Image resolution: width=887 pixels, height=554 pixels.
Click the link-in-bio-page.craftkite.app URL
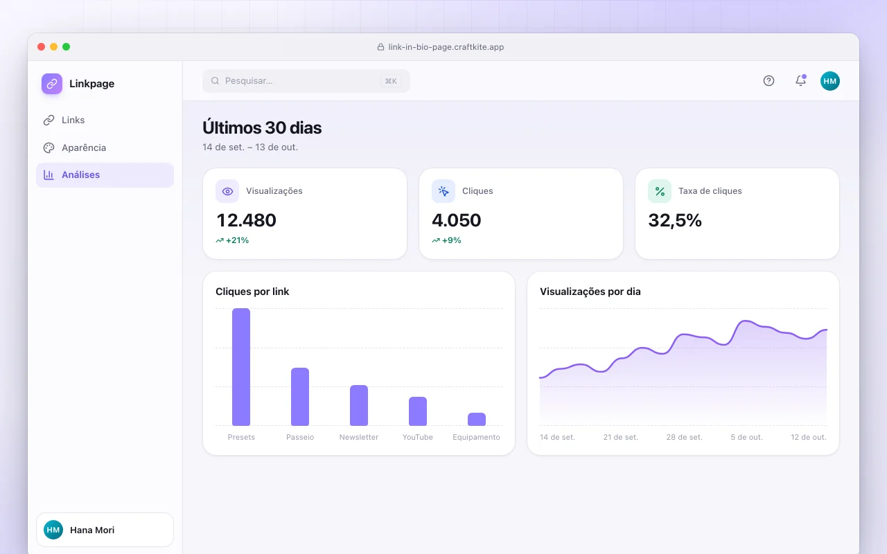pos(446,47)
